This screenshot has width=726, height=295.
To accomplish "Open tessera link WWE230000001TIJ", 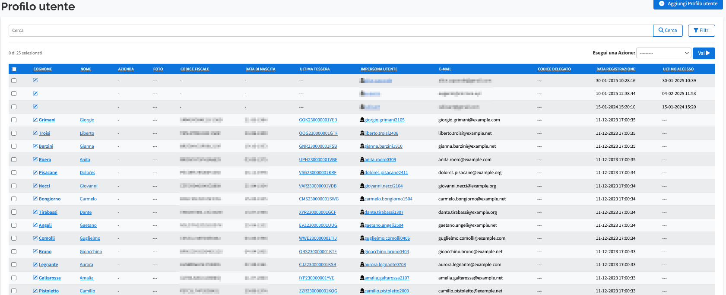I will tap(318, 238).
